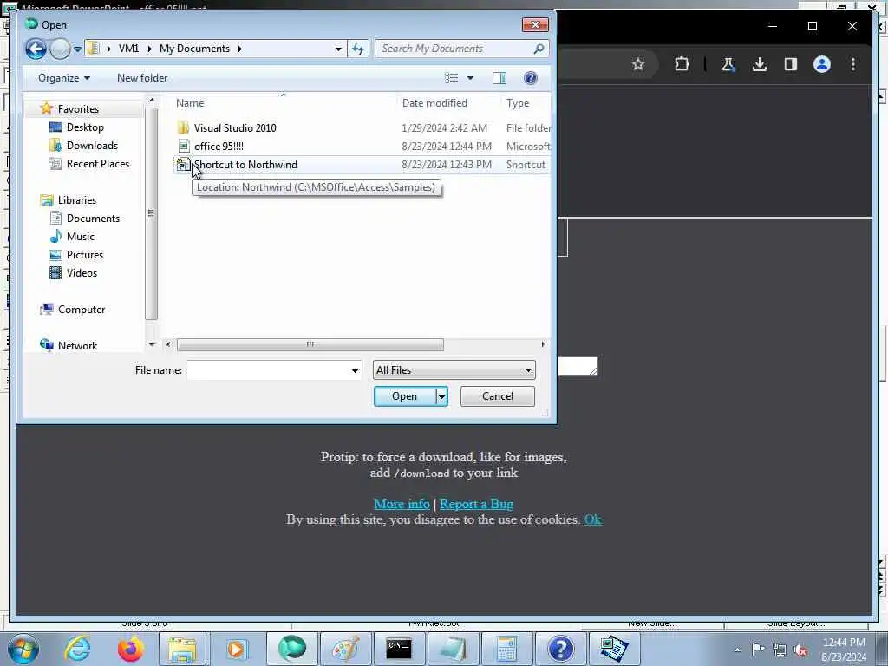This screenshot has width=888, height=666.
Task: Click the browser labs flask icon
Action: point(728,64)
